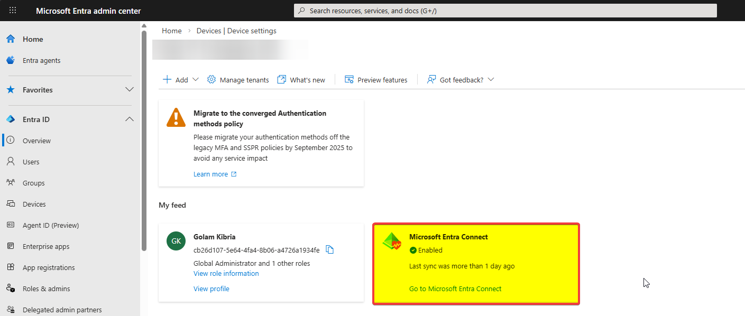Click the orange warning triangle icon

[x=176, y=118]
